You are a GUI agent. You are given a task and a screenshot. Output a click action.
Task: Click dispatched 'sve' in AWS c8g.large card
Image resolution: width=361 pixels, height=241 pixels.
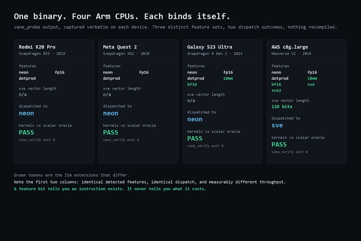277,125
